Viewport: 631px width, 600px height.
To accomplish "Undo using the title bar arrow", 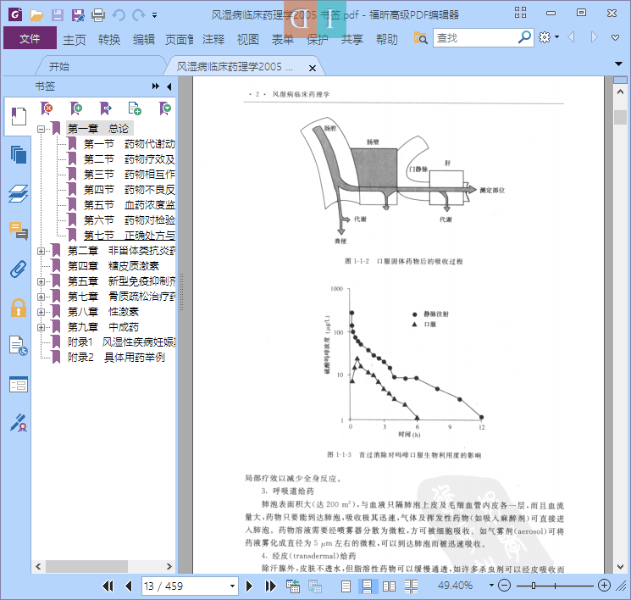I will (x=119, y=15).
